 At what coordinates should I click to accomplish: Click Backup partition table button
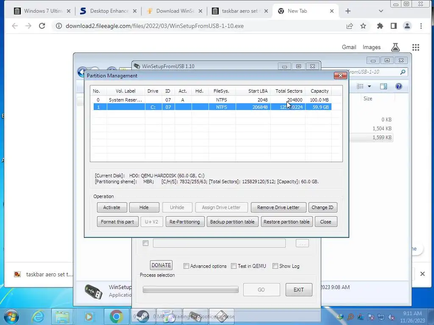tap(232, 222)
